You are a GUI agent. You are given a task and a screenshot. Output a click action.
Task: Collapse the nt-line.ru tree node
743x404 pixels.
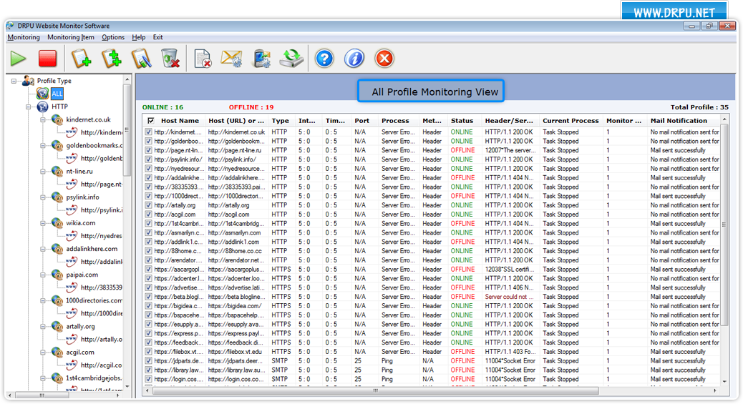43,172
